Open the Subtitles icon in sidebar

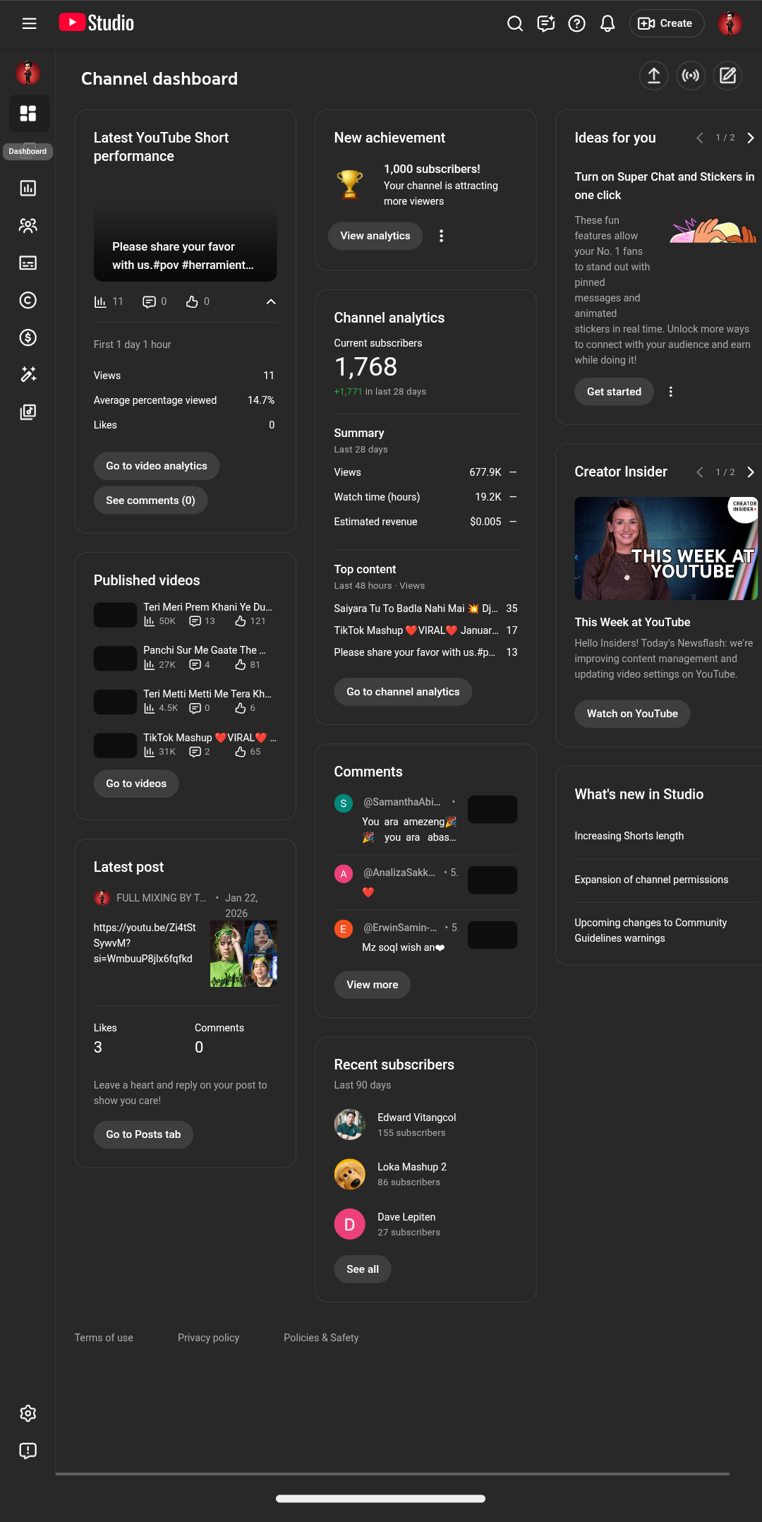[x=28, y=263]
